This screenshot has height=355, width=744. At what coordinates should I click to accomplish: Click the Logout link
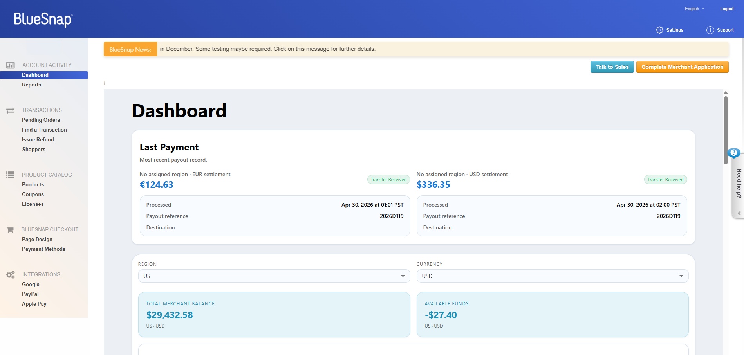(727, 9)
